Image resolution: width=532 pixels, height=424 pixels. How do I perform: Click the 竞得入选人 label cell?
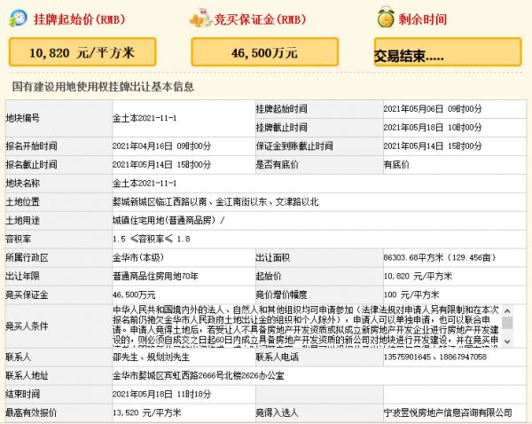coord(319,412)
